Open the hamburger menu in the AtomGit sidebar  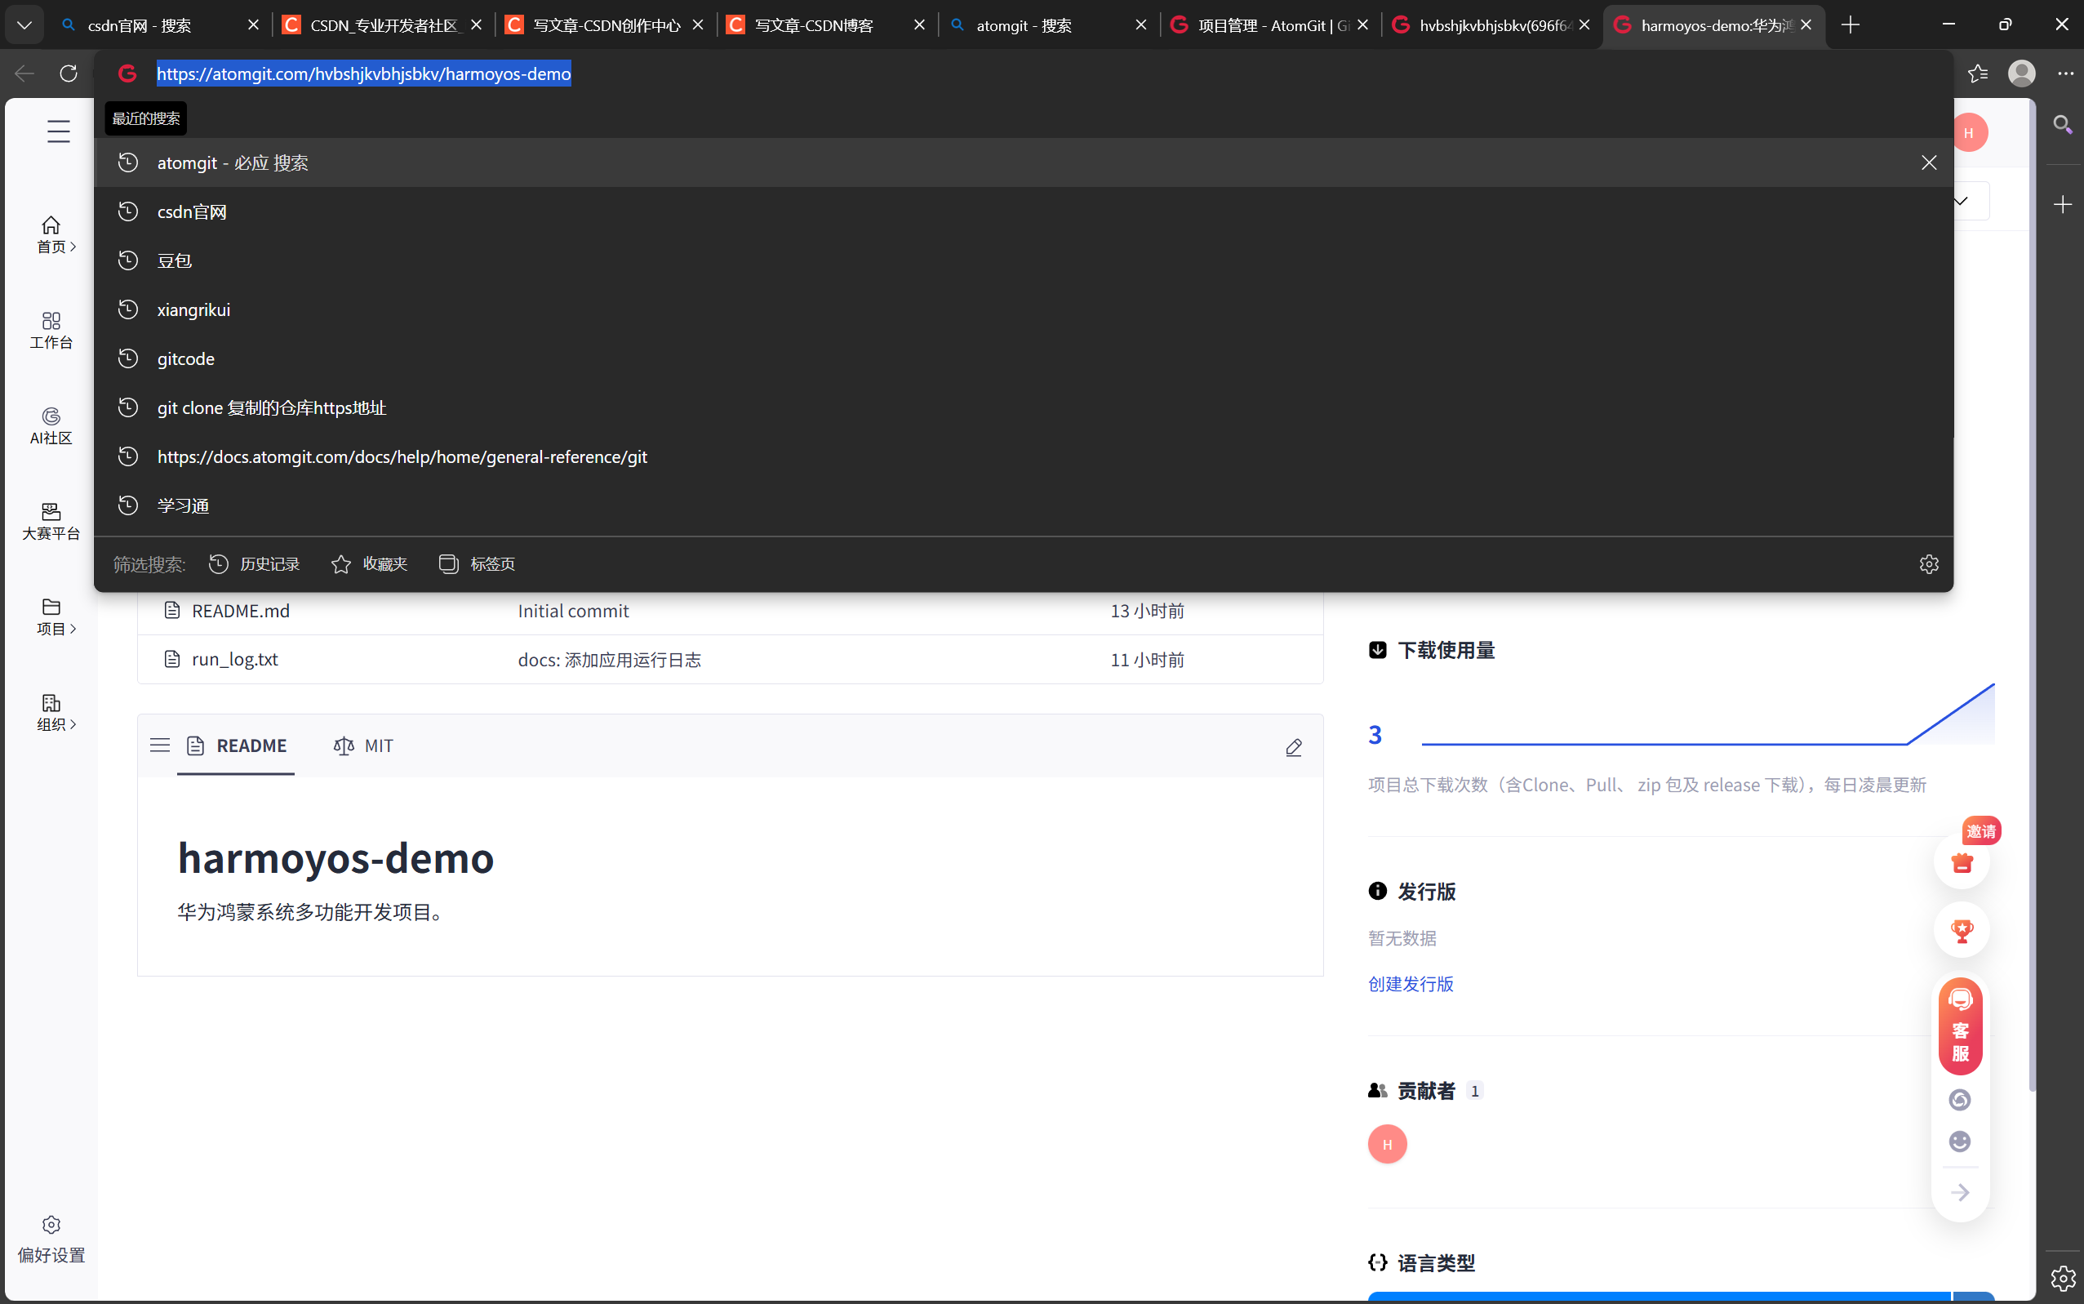(59, 131)
